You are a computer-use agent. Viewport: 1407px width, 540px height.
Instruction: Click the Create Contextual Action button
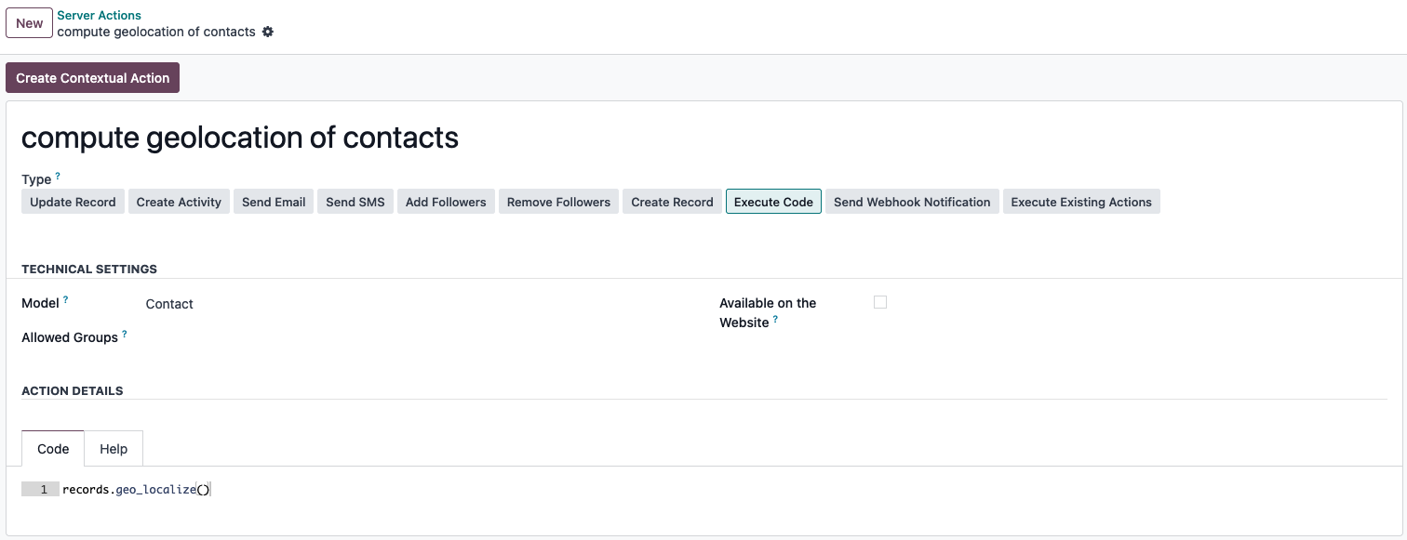(x=92, y=78)
